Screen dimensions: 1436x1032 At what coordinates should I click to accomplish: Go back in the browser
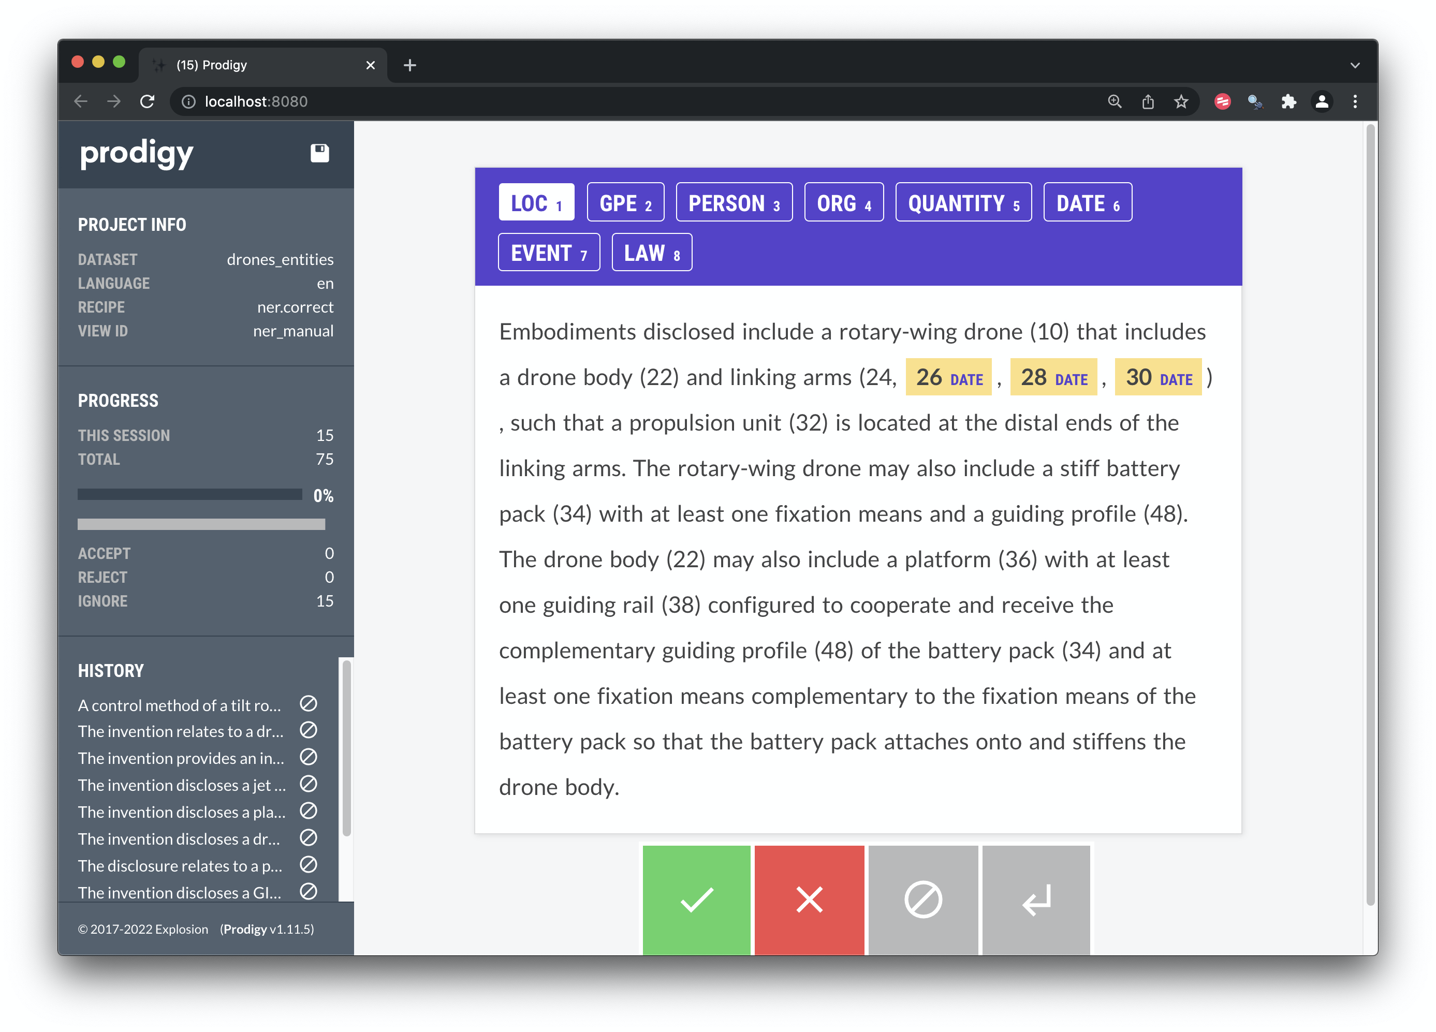pos(81,101)
